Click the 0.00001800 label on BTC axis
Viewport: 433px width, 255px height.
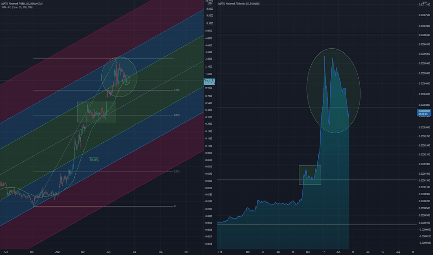[x=425, y=164]
